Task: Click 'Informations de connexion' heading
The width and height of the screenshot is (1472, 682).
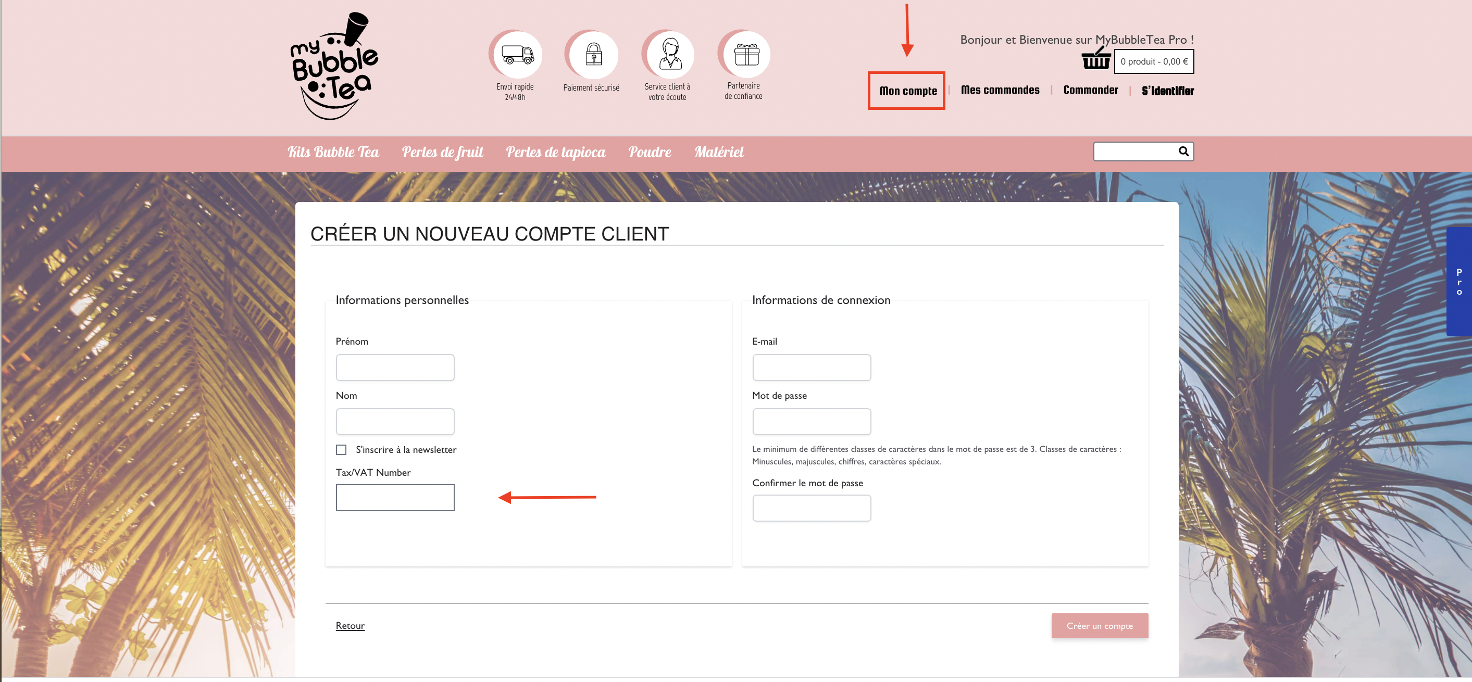Action: tap(820, 300)
